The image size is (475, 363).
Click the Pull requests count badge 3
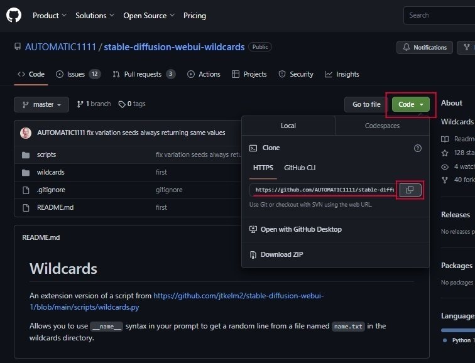click(x=170, y=74)
